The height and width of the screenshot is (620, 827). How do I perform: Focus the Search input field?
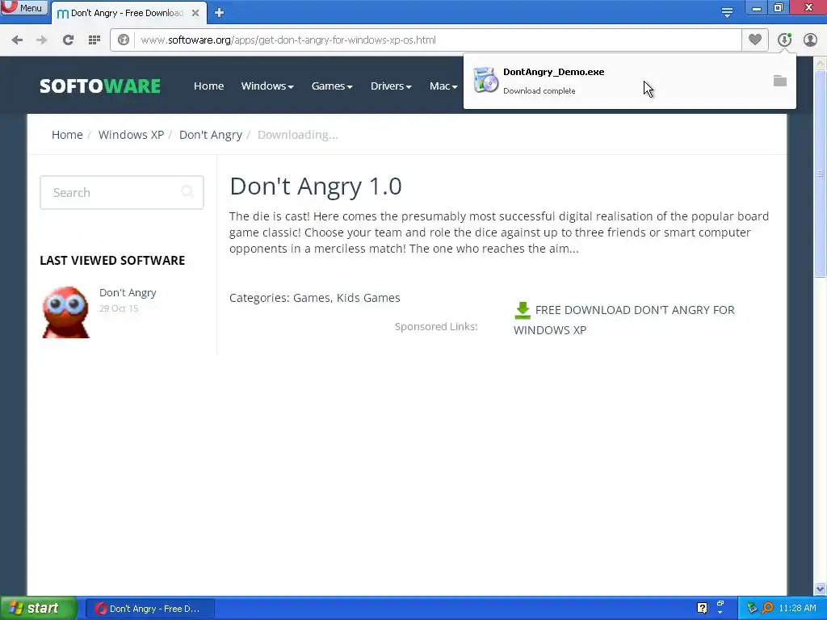pyautogui.click(x=122, y=192)
